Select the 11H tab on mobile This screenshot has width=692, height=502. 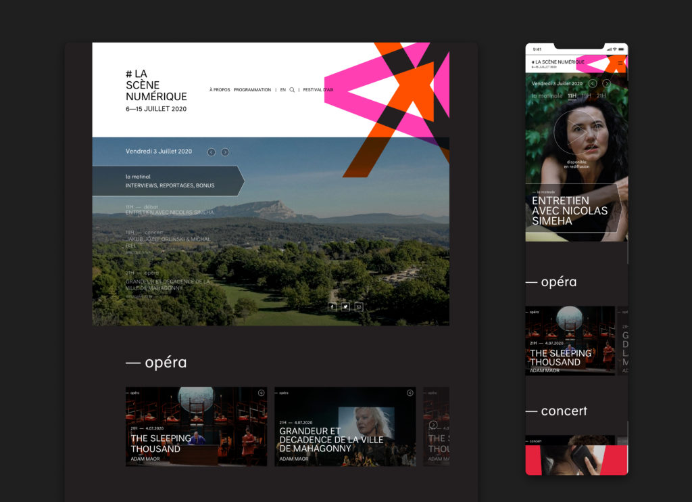click(572, 96)
